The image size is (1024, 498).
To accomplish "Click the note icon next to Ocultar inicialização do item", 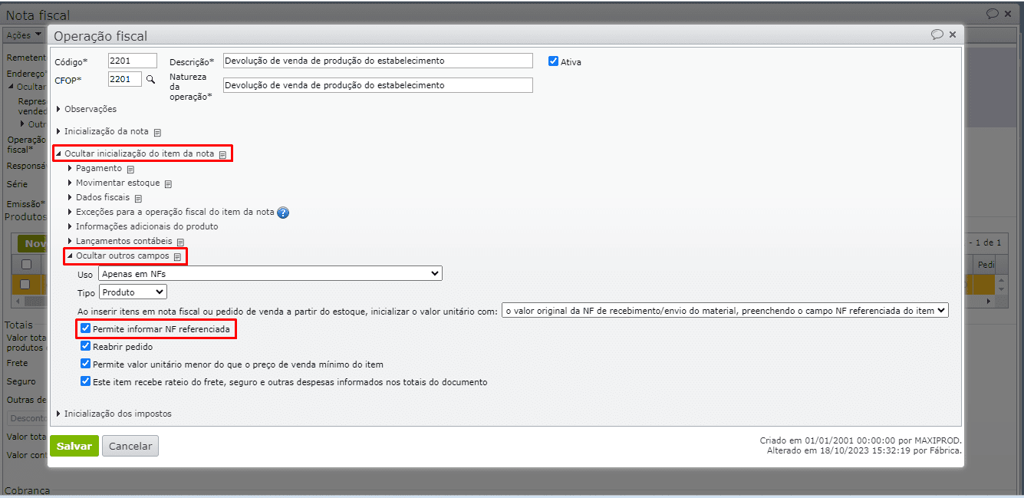I will click(222, 154).
